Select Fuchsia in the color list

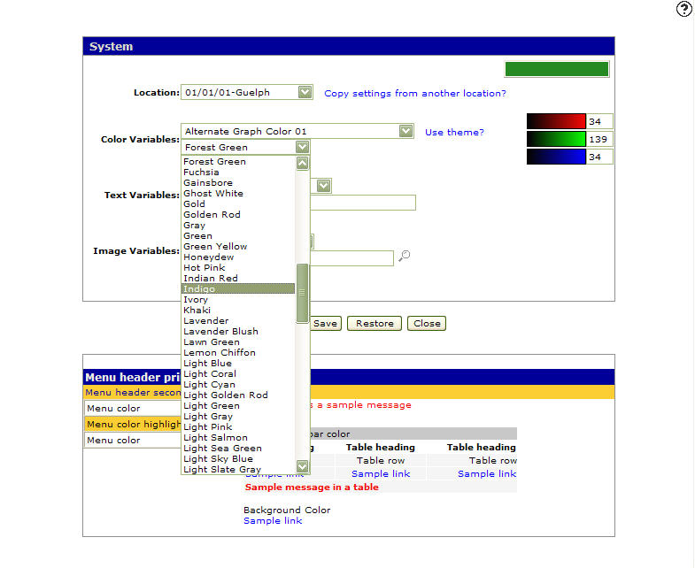click(x=238, y=173)
